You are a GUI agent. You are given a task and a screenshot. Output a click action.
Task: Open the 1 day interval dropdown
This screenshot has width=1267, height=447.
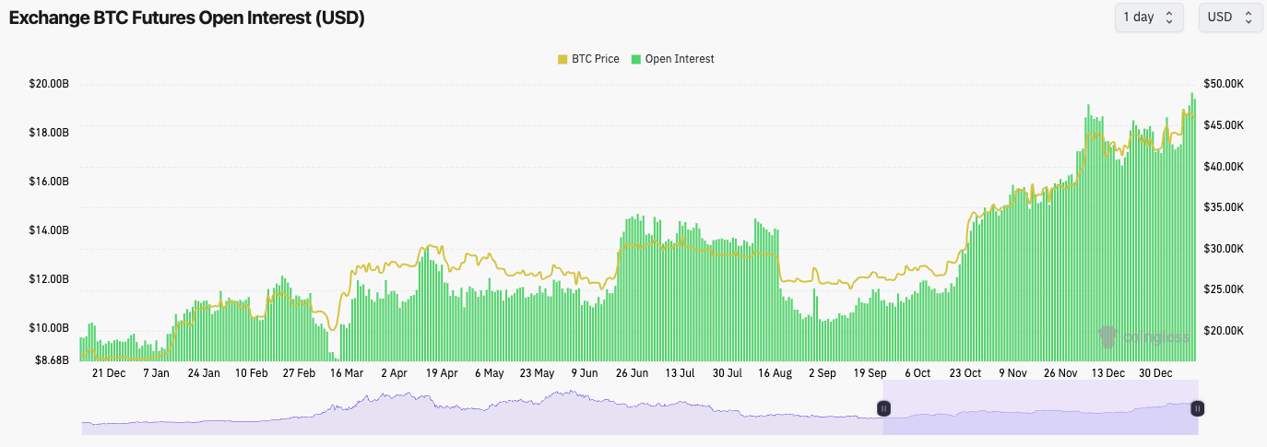(1148, 18)
